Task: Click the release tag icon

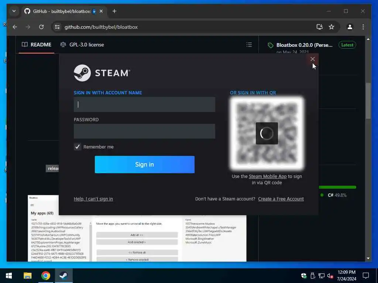Action: pos(271,45)
